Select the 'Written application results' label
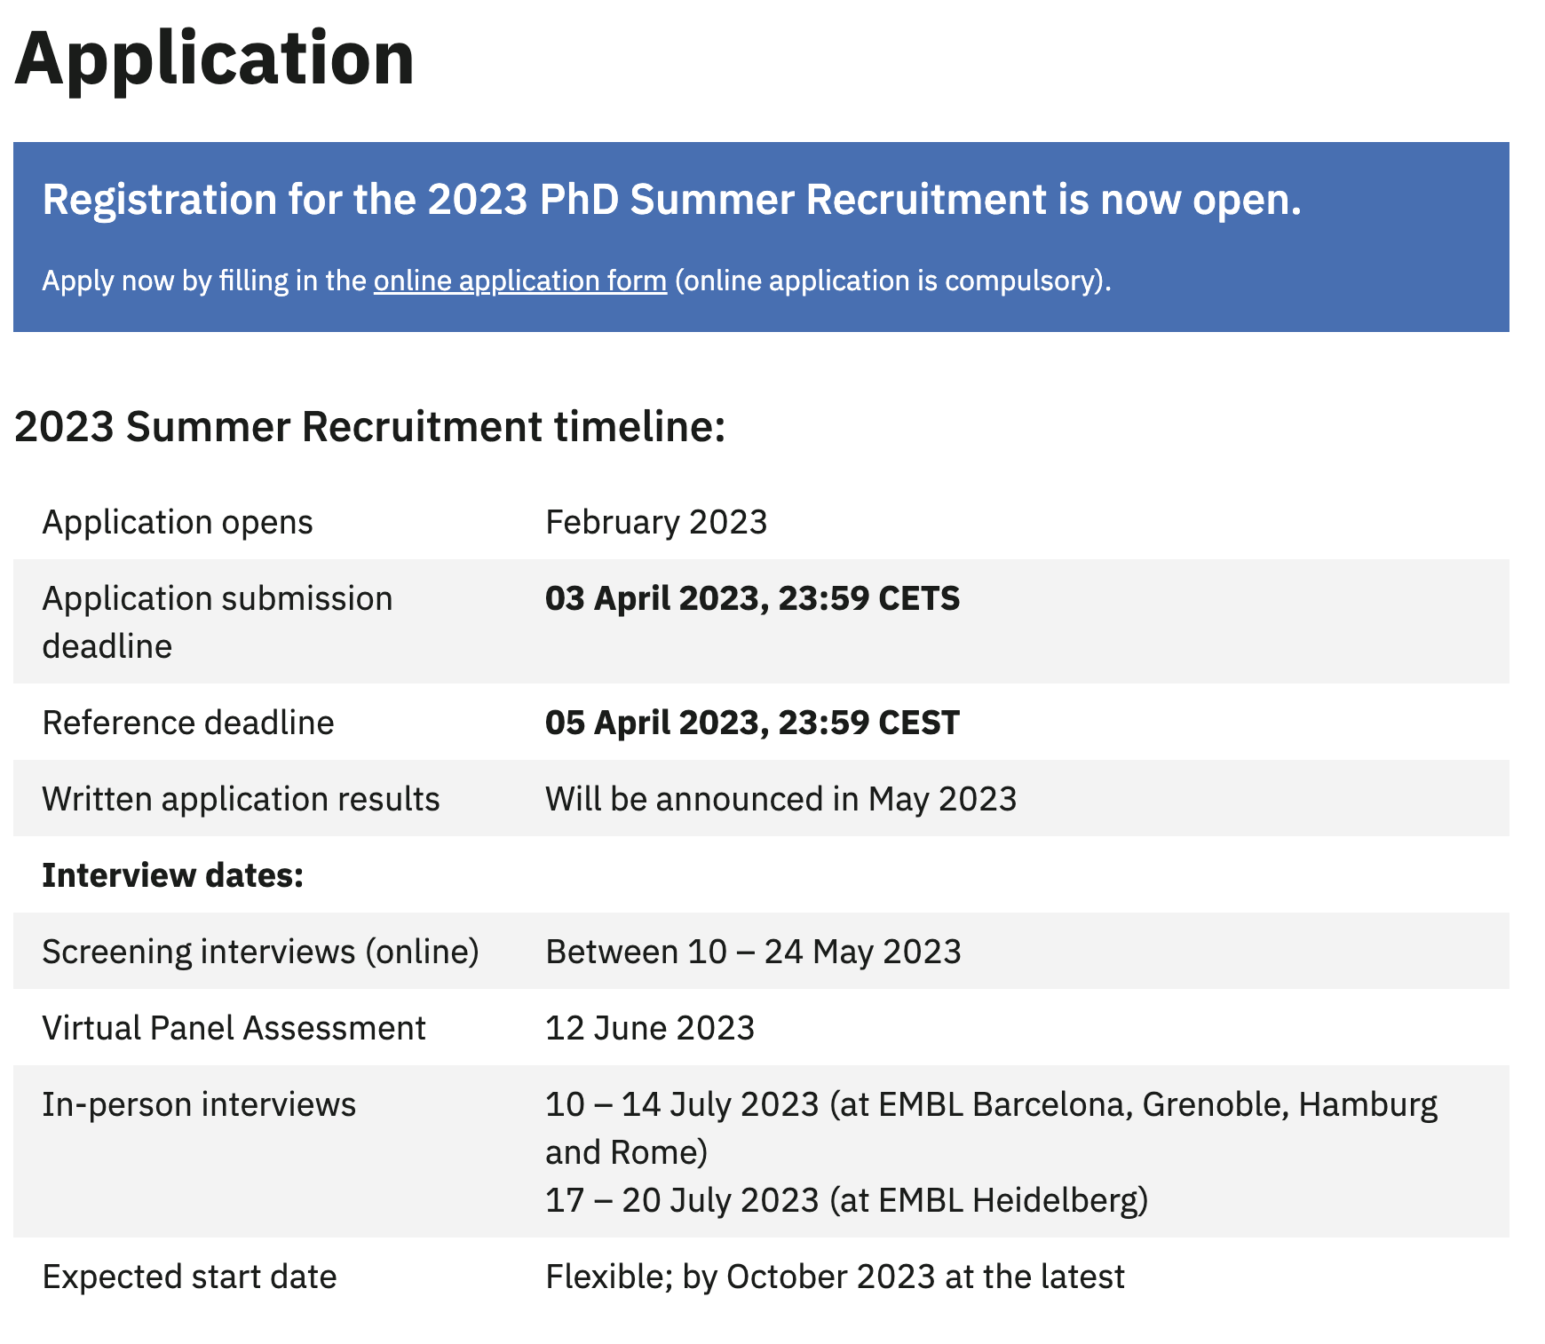Viewport: 1545px width, 1344px height. pos(241,799)
